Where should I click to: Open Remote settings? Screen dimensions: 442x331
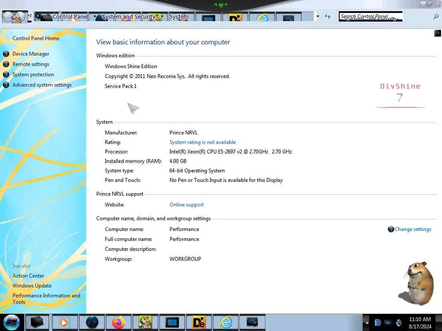pyautogui.click(x=31, y=64)
